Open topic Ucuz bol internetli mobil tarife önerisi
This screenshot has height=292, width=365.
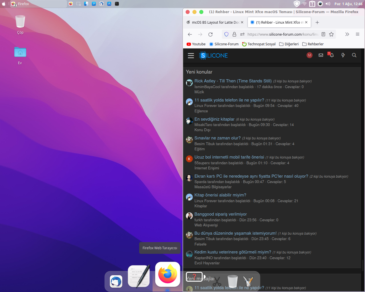(x=229, y=157)
